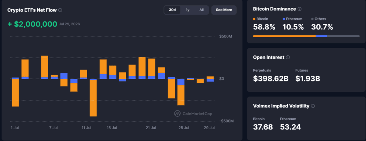Click the $398.62B Perpetuals value
366x141 pixels.
pos(271,79)
